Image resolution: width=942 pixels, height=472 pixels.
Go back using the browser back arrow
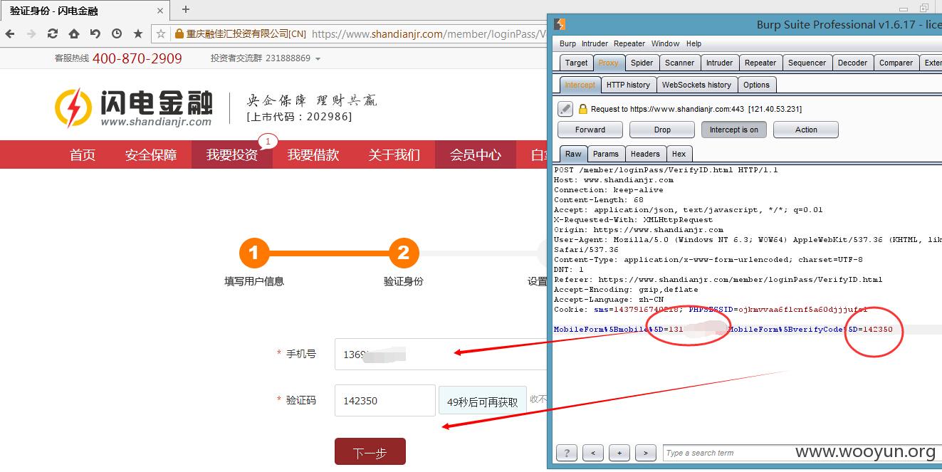(10, 33)
